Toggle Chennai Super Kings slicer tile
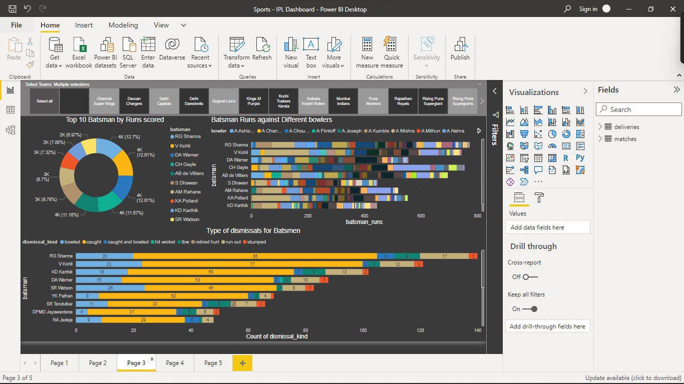684x384 pixels. click(104, 101)
